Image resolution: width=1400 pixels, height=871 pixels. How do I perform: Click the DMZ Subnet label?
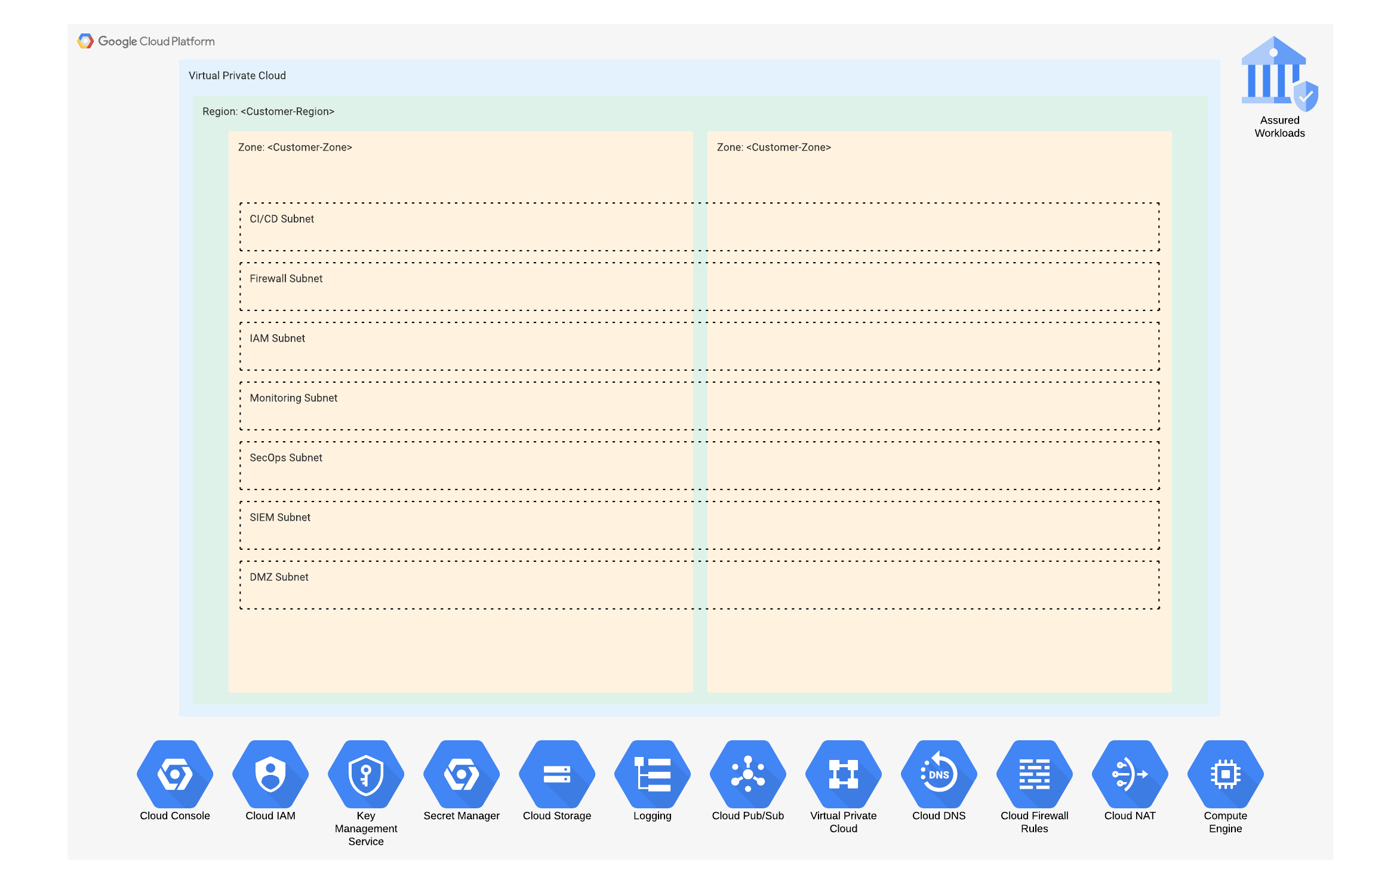coord(279,577)
